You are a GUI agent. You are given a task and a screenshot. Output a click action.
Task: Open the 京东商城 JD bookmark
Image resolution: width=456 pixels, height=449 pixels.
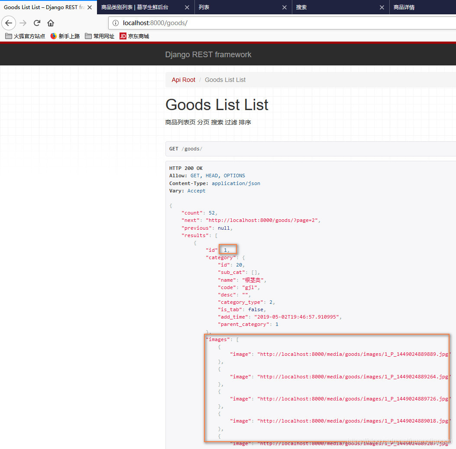134,36
